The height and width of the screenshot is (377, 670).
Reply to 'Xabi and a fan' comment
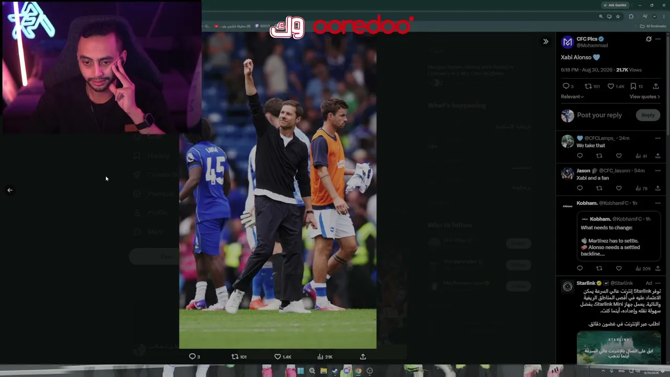point(579,188)
